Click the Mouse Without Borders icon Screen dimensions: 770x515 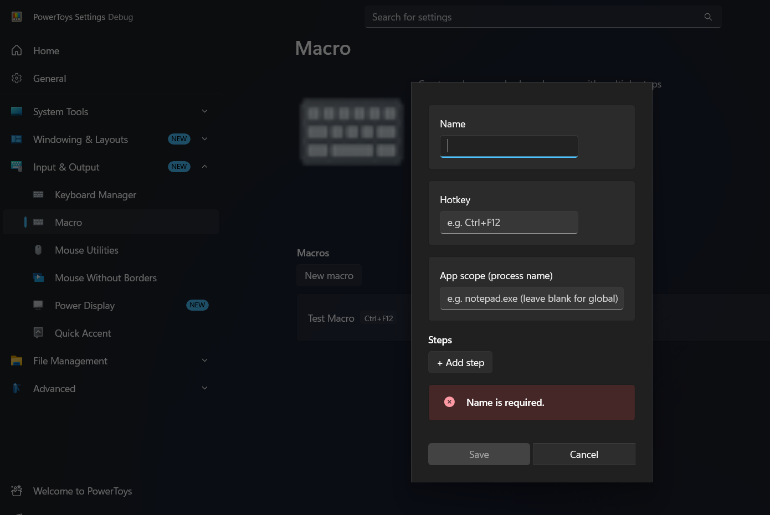point(38,277)
